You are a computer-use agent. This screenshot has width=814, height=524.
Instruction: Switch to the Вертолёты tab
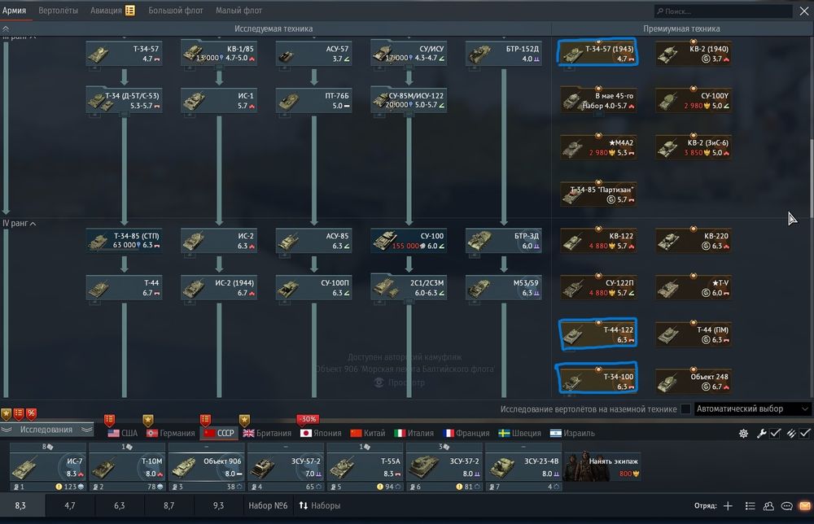[58, 11]
